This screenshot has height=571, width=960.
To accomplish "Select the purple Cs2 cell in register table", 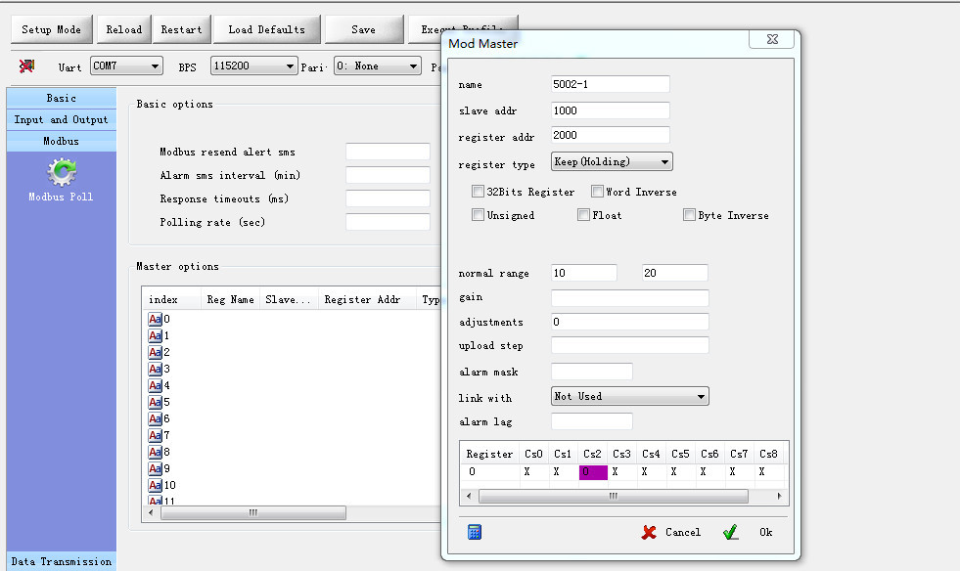I will pyautogui.click(x=593, y=472).
